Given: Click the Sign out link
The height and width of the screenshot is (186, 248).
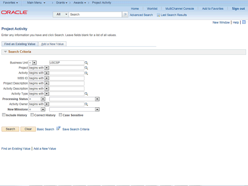Looking at the screenshot, I should (x=238, y=9).
